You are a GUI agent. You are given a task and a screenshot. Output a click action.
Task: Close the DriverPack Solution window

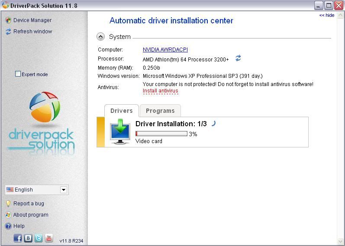tap(339, 6)
